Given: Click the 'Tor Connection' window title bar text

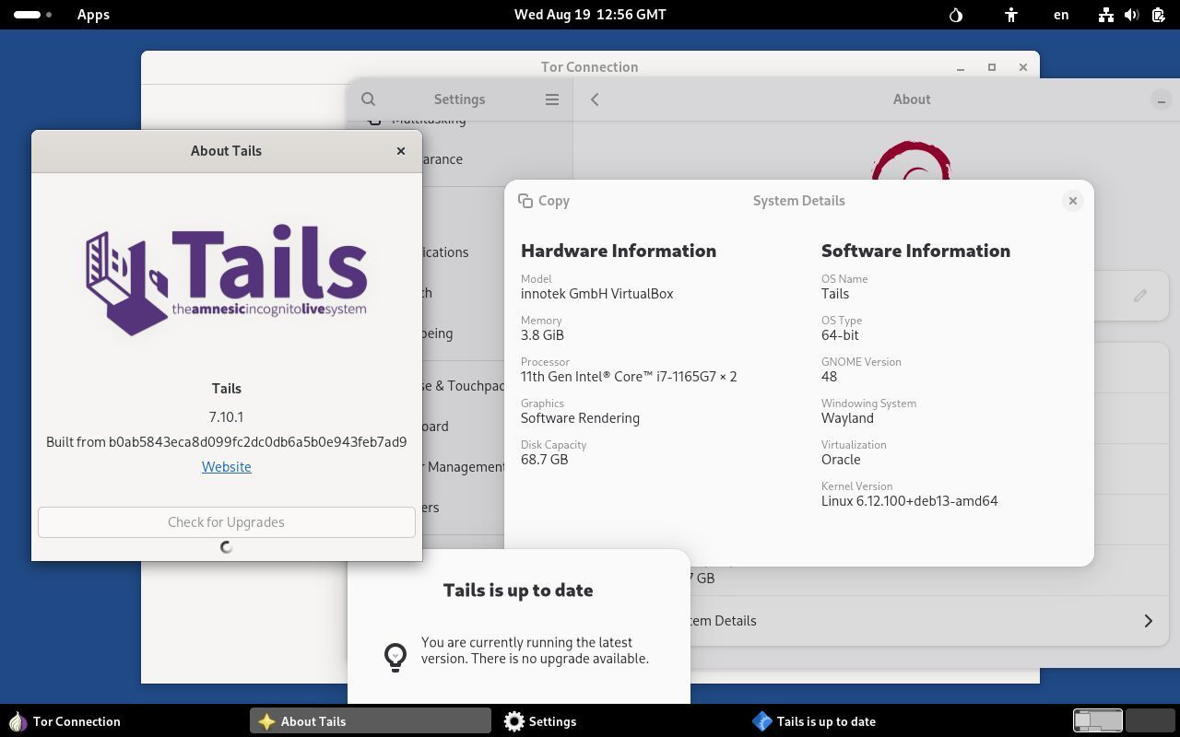Looking at the screenshot, I should [590, 67].
